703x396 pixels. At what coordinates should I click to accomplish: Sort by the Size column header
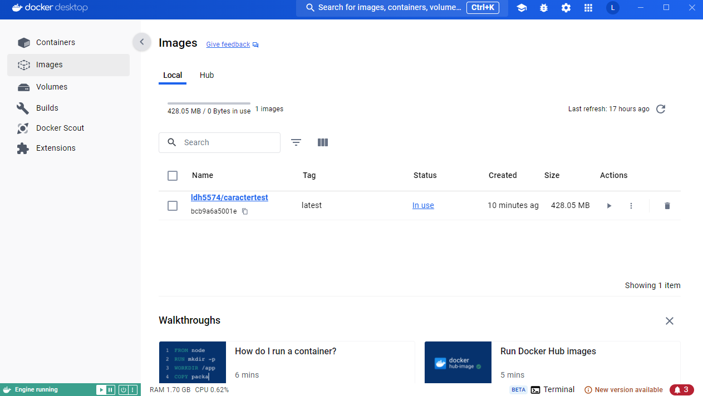(x=552, y=175)
